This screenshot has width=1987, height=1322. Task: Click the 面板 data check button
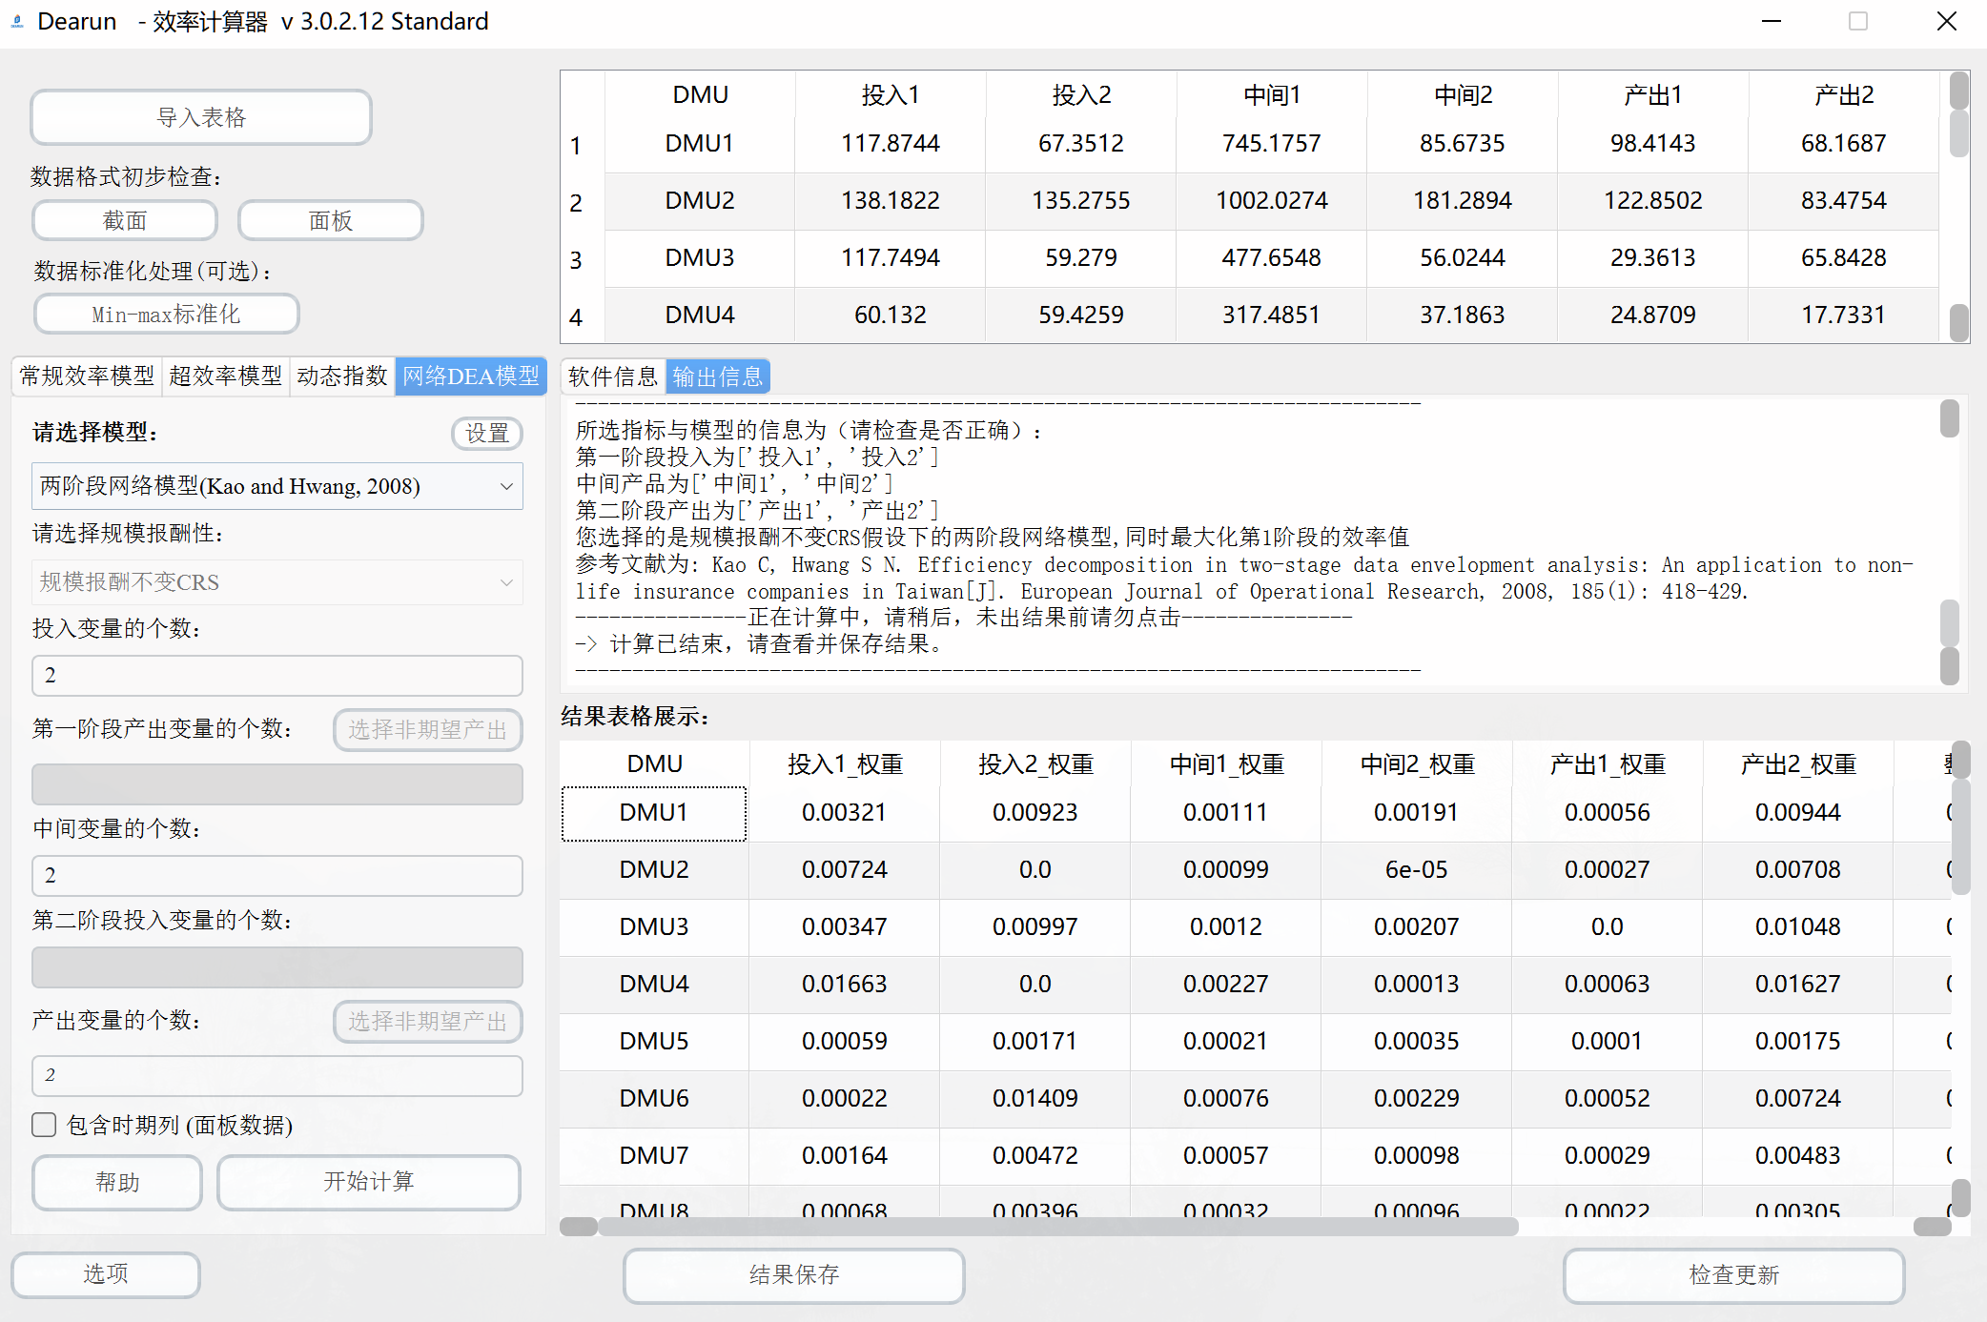(x=330, y=220)
